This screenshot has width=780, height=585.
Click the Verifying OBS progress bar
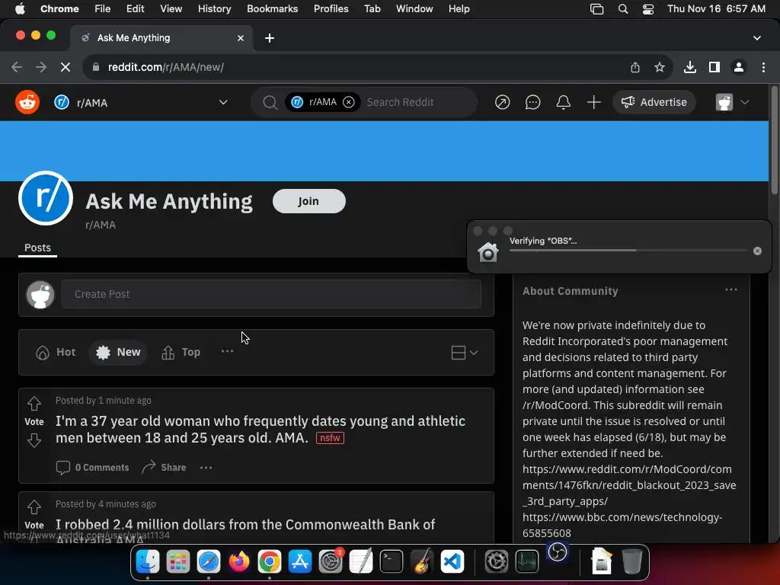(628, 251)
